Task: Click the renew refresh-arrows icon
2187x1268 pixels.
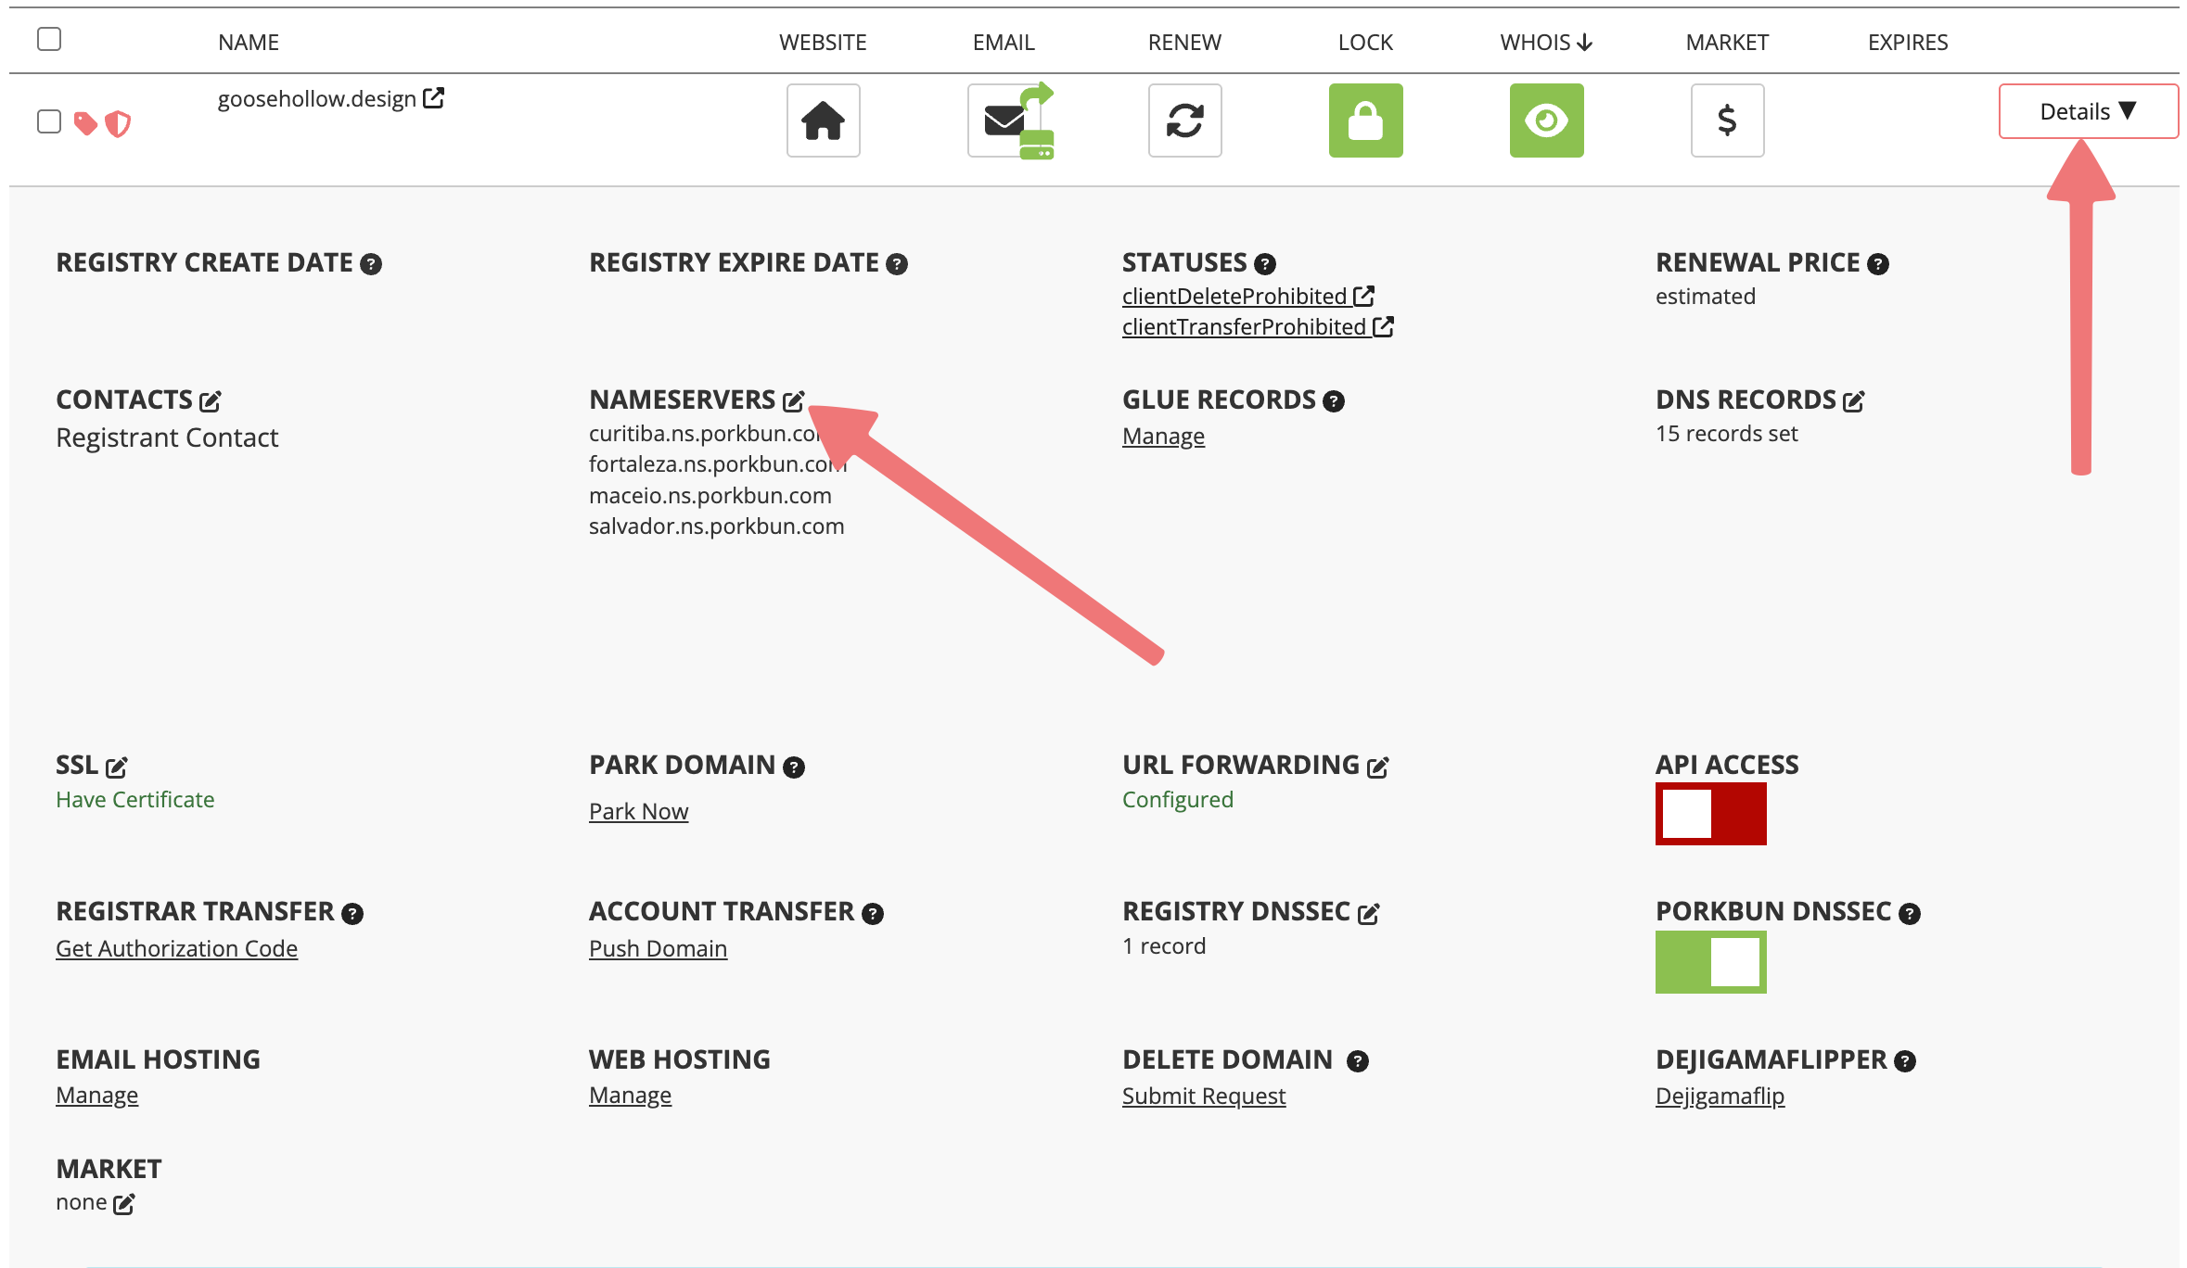Action: (x=1184, y=120)
